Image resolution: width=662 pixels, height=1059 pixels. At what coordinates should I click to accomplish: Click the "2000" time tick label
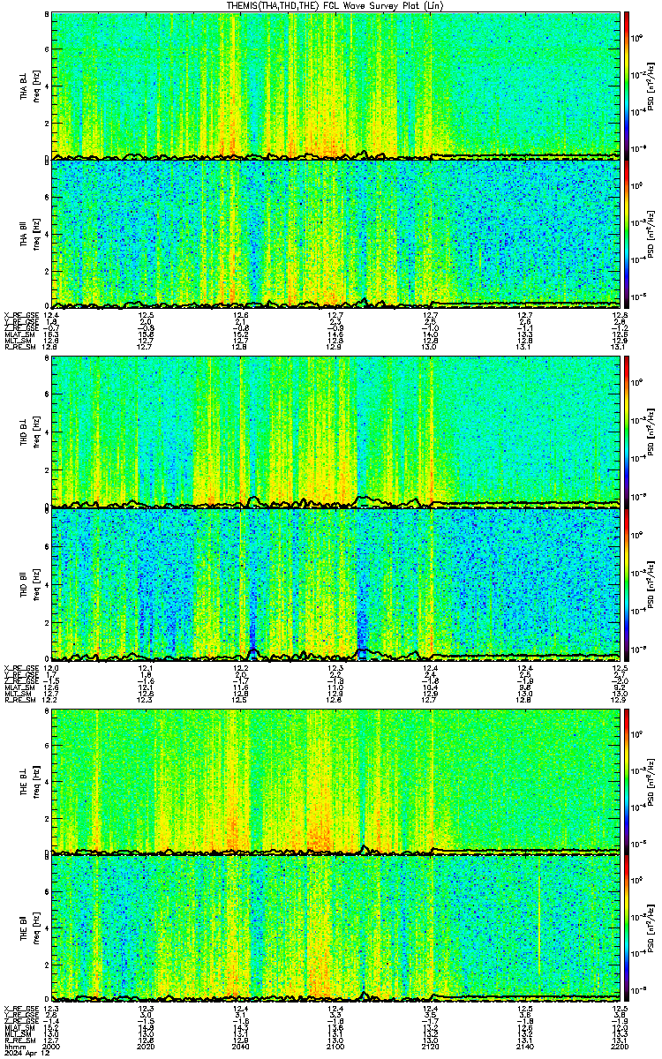51,1047
